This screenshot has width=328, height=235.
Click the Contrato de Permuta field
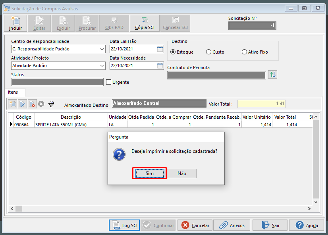click(216, 75)
